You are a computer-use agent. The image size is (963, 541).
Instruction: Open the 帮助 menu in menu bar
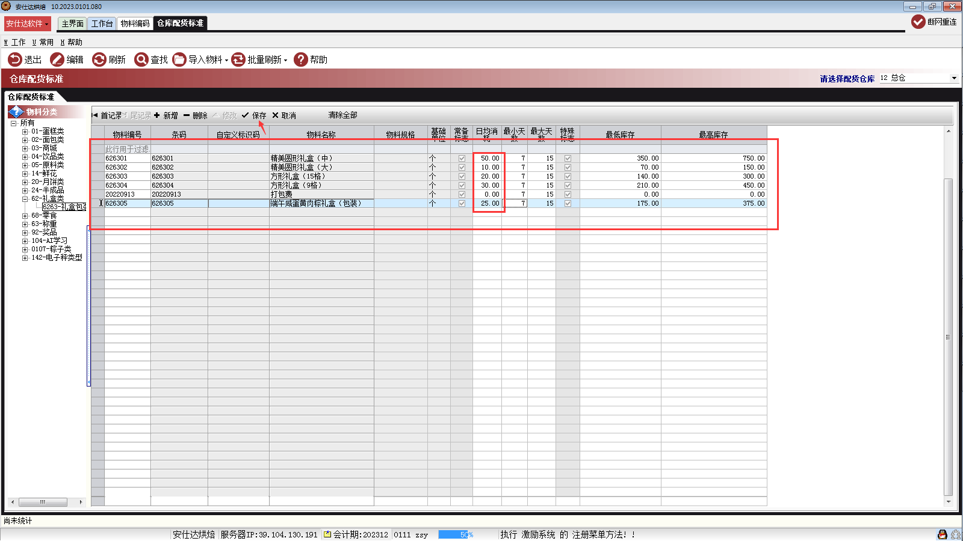(71, 43)
